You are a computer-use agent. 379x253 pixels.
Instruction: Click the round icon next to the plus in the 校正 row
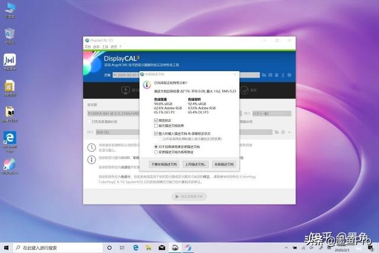[x=283, y=132]
